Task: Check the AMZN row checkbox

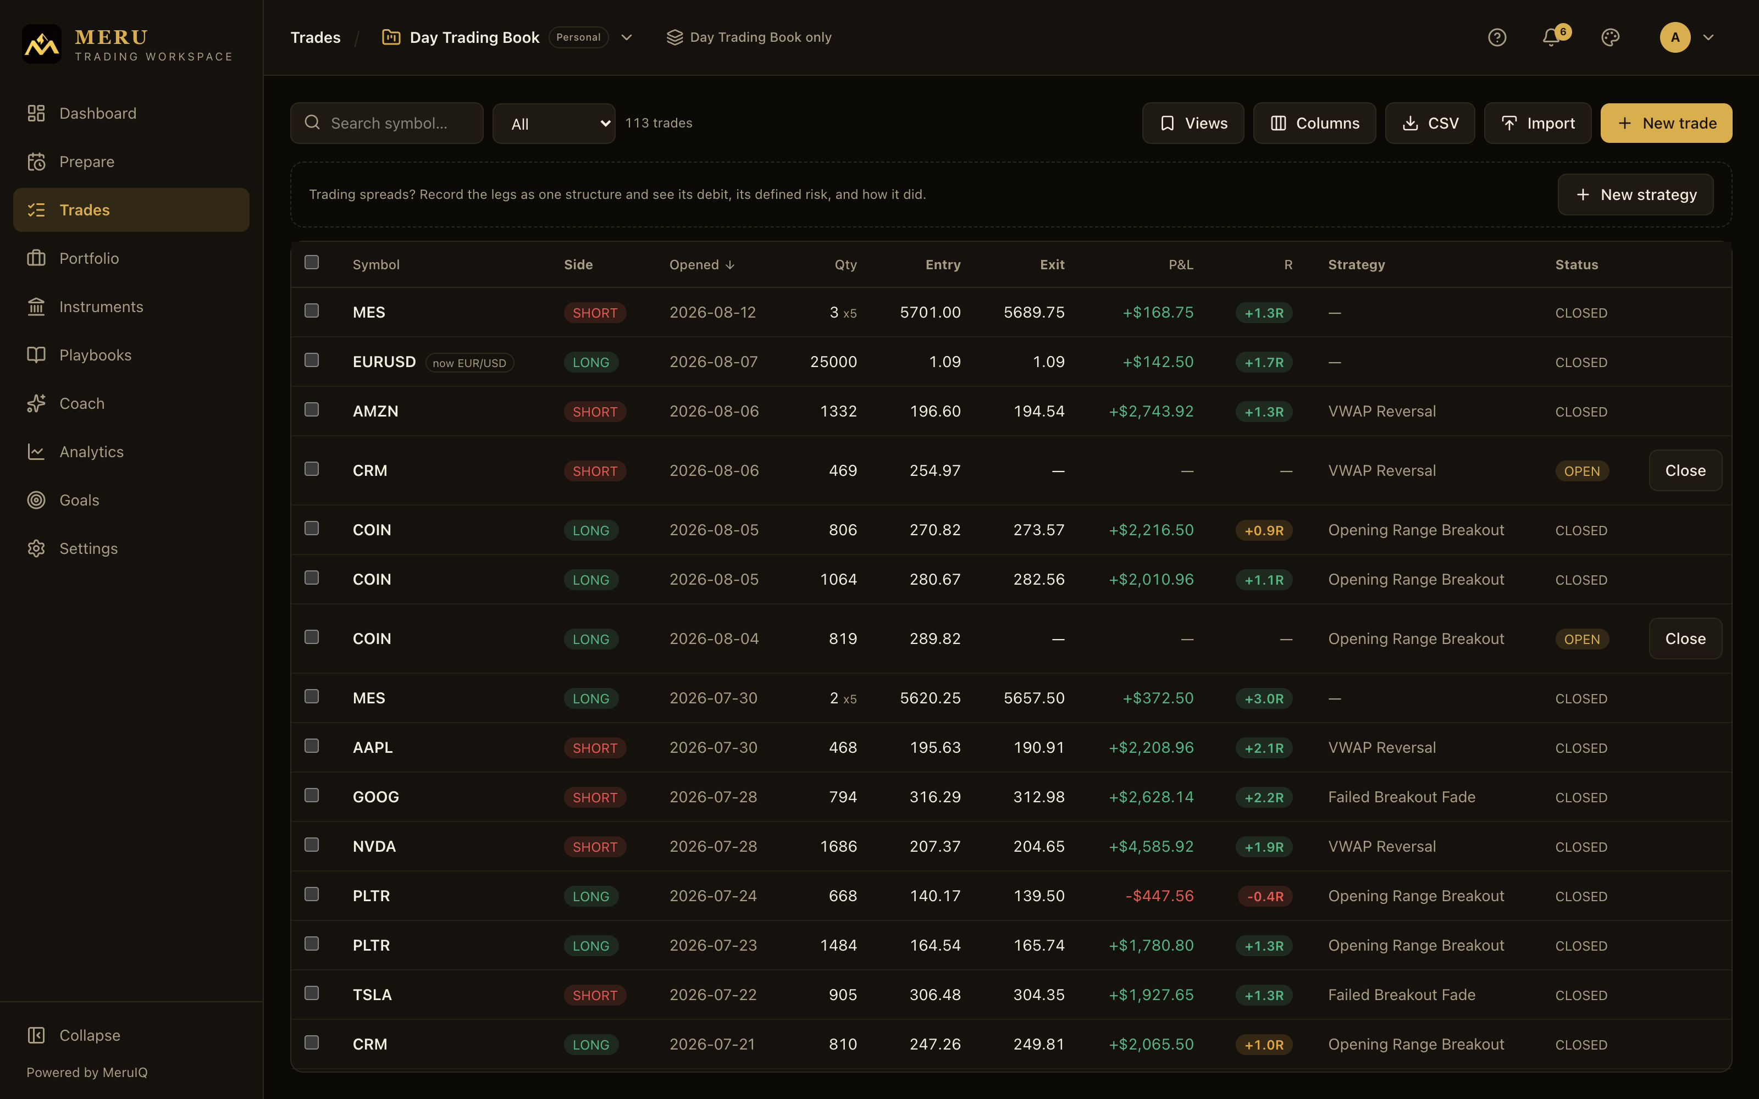Action: point(312,409)
